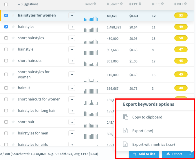This screenshot has width=196, height=160.
Task: Click the arrow icon next to 'haircut'
Action: point(72,88)
